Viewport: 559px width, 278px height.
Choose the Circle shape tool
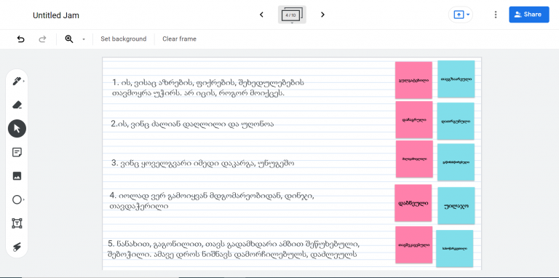pos(17,200)
